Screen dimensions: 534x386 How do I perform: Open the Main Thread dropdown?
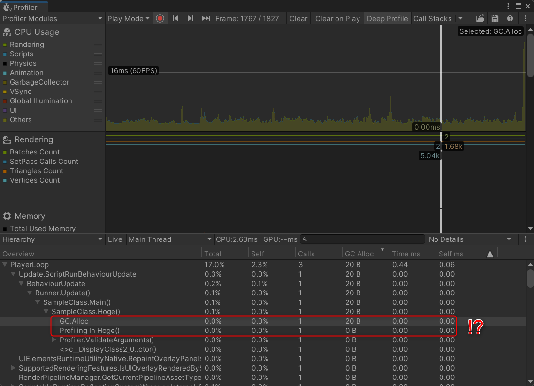[x=170, y=239]
